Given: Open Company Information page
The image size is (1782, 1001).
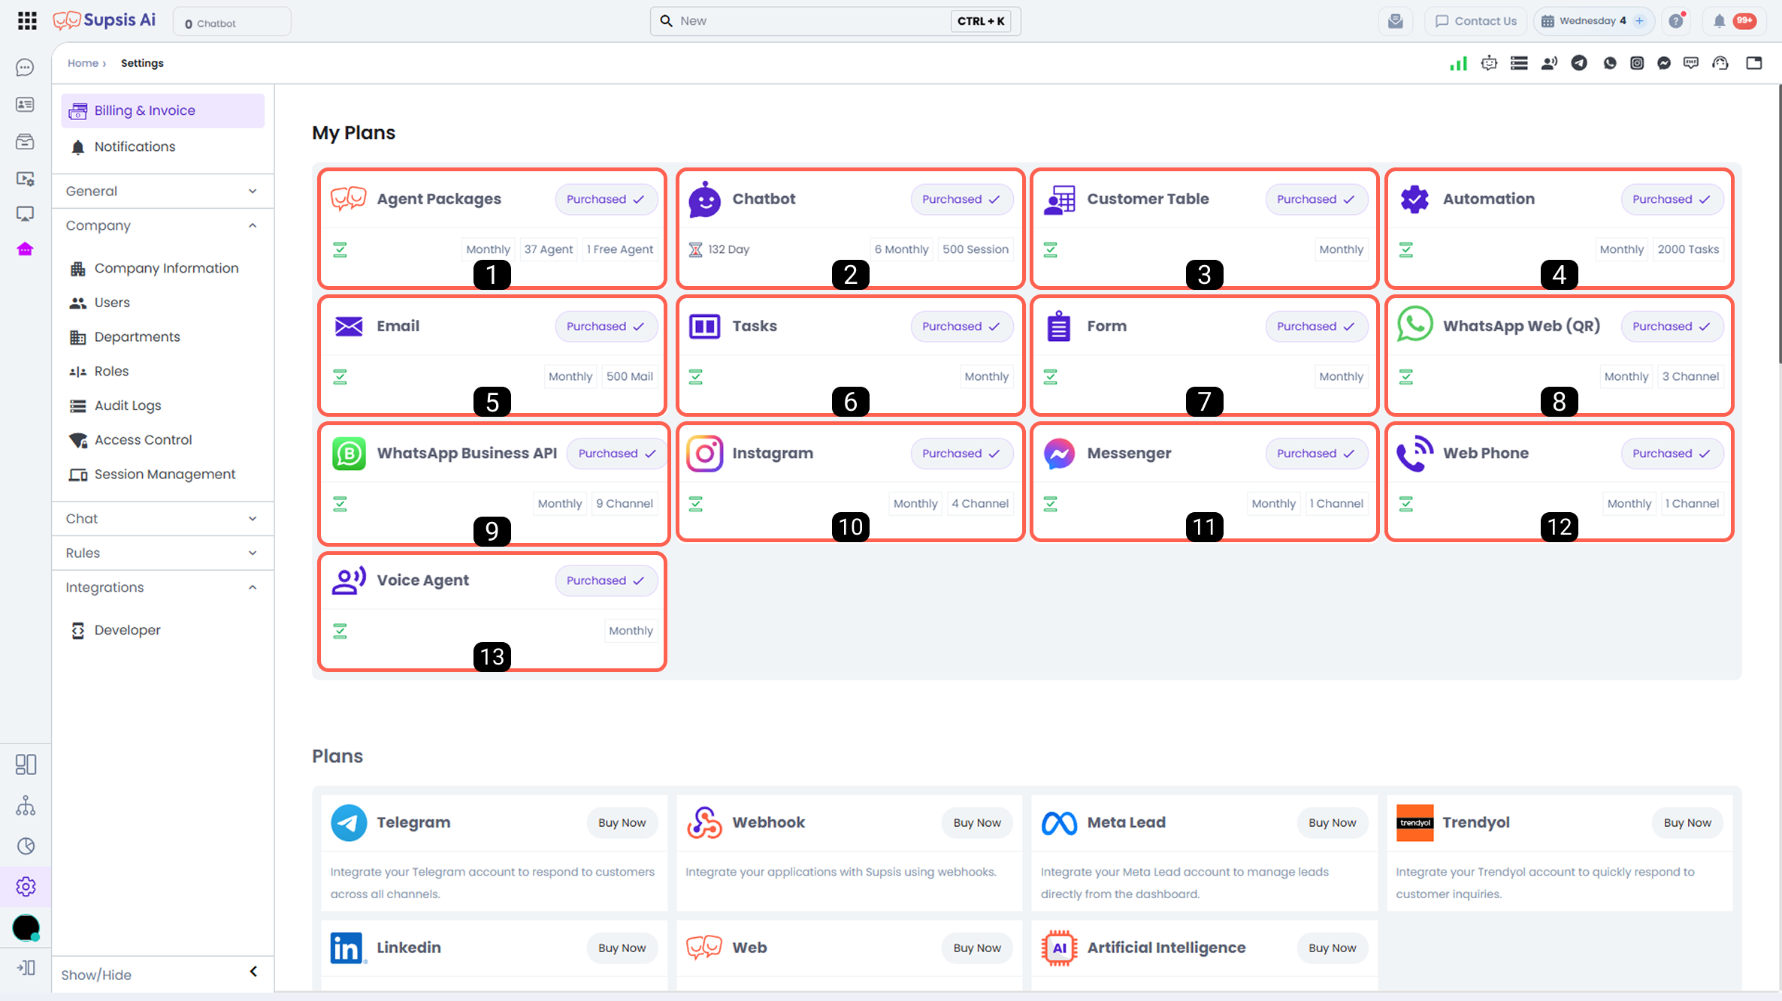Looking at the screenshot, I should click(162, 269).
